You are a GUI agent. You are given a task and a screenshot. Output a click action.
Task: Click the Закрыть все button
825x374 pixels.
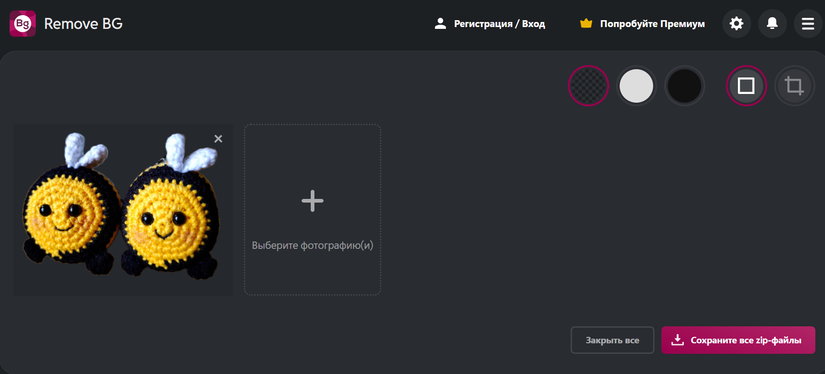612,340
